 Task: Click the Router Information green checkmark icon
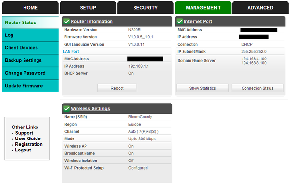(66, 21)
